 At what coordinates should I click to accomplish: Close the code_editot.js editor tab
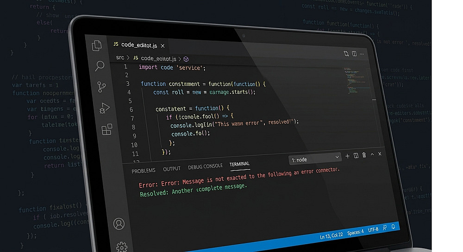(163, 46)
